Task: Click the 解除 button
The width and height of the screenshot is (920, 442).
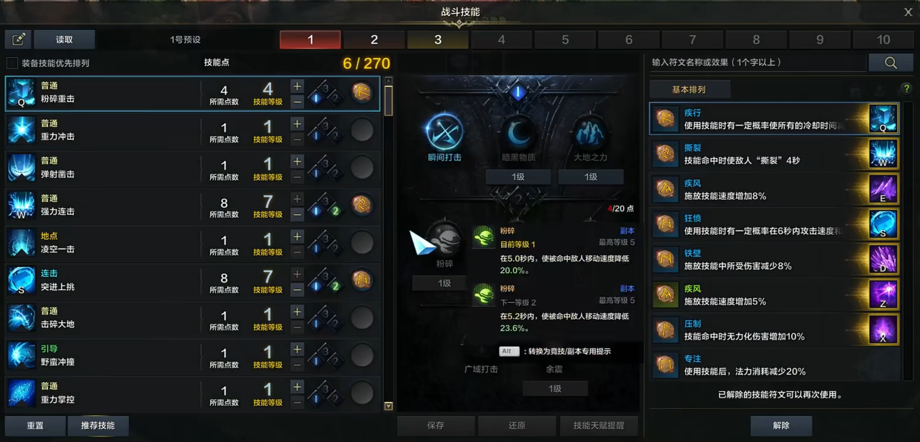Action: tap(781, 426)
